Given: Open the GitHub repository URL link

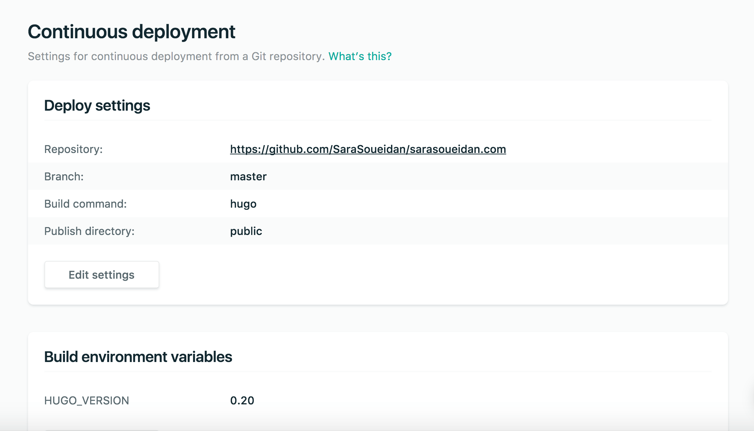Looking at the screenshot, I should point(367,149).
